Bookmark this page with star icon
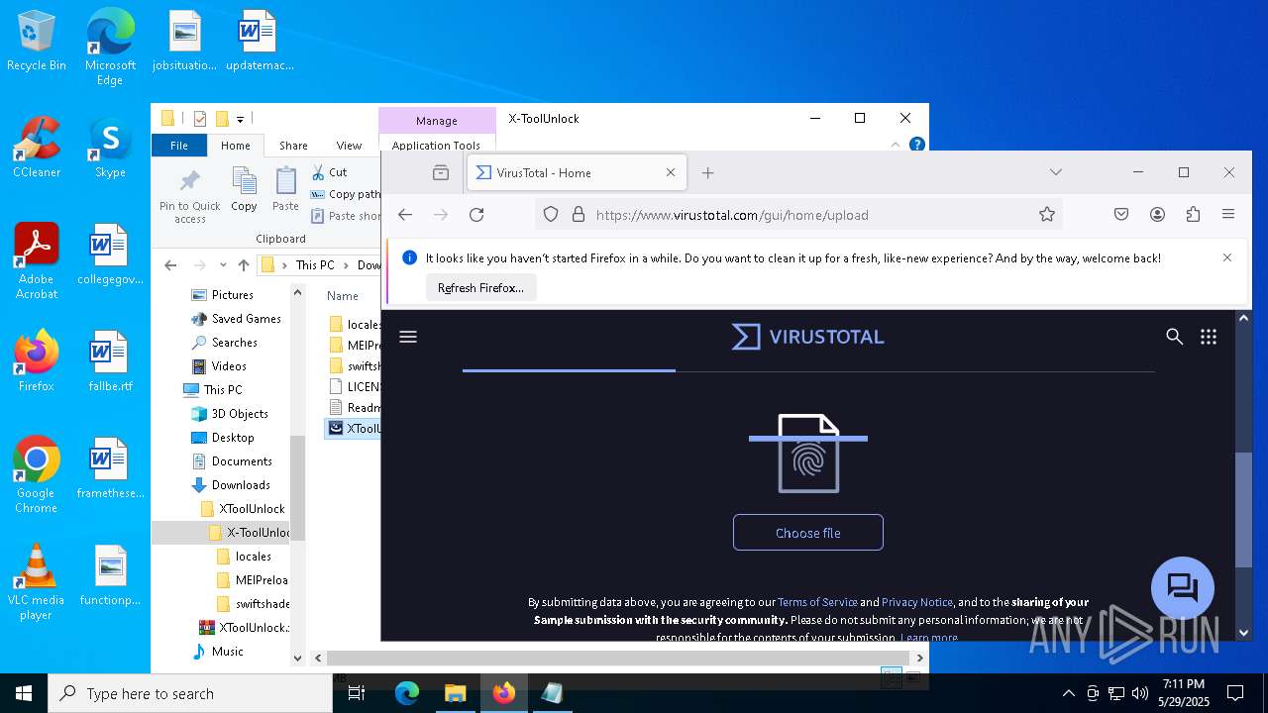 (1047, 214)
